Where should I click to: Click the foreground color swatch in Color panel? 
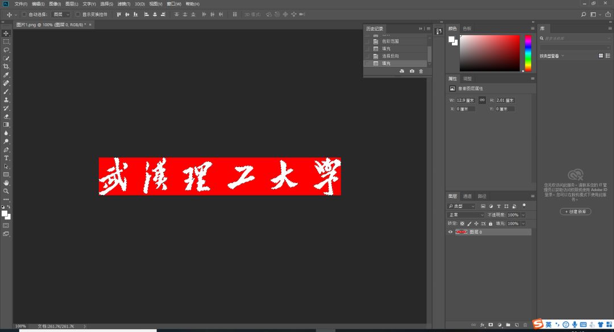click(451, 39)
